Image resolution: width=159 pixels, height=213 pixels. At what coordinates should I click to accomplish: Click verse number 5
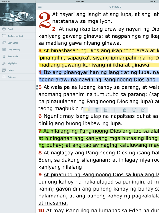pyautogui.click(x=40, y=87)
